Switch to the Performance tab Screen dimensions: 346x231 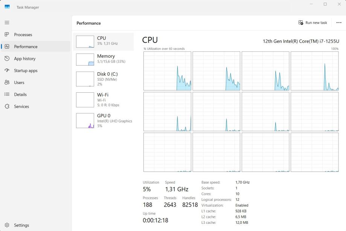(26, 47)
